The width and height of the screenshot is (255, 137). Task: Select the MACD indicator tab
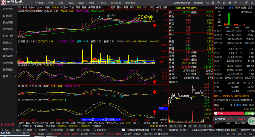click(115, 123)
